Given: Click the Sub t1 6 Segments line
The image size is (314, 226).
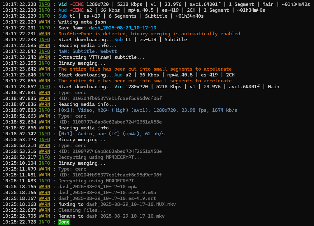Looking at the screenshot, I should (x=131, y=16).
